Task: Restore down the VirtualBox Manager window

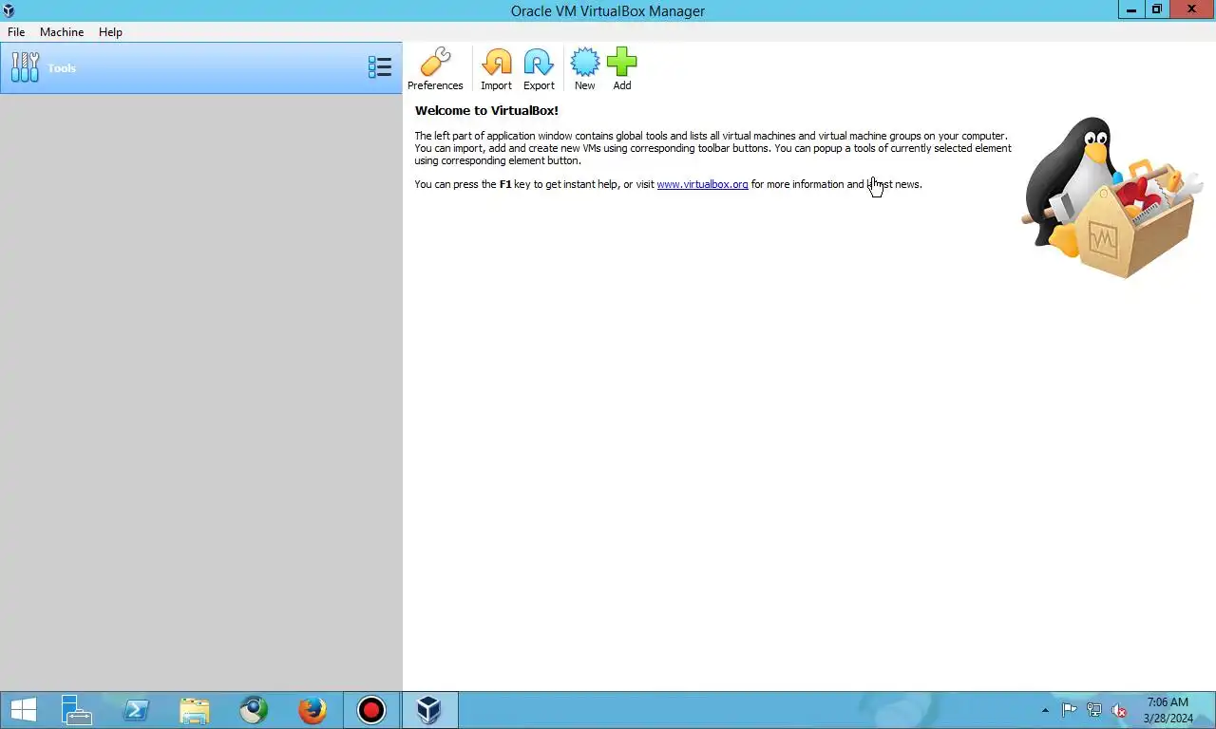Action: click(x=1157, y=9)
